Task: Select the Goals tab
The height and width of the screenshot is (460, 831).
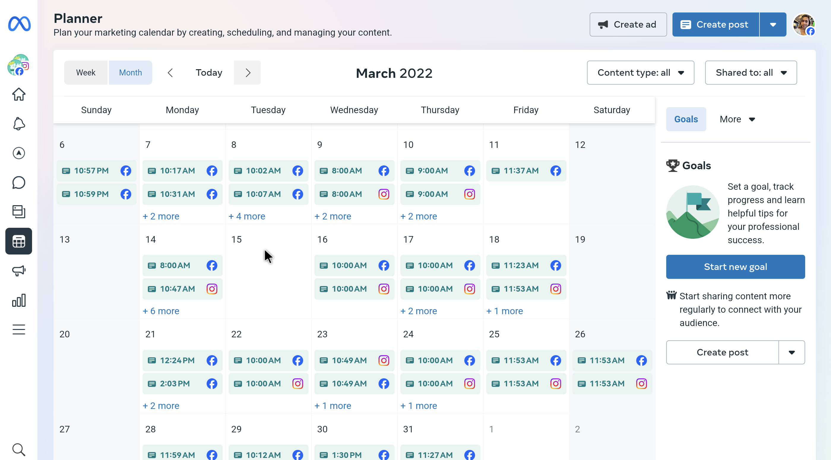Action: (686, 119)
